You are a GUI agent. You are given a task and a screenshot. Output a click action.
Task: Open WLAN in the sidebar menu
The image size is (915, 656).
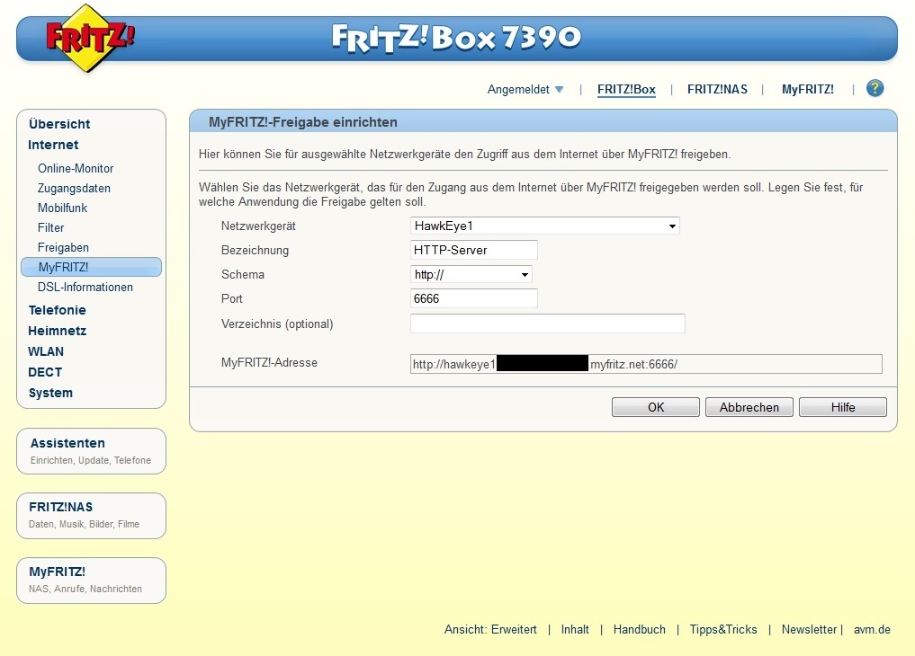tap(46, 352)
